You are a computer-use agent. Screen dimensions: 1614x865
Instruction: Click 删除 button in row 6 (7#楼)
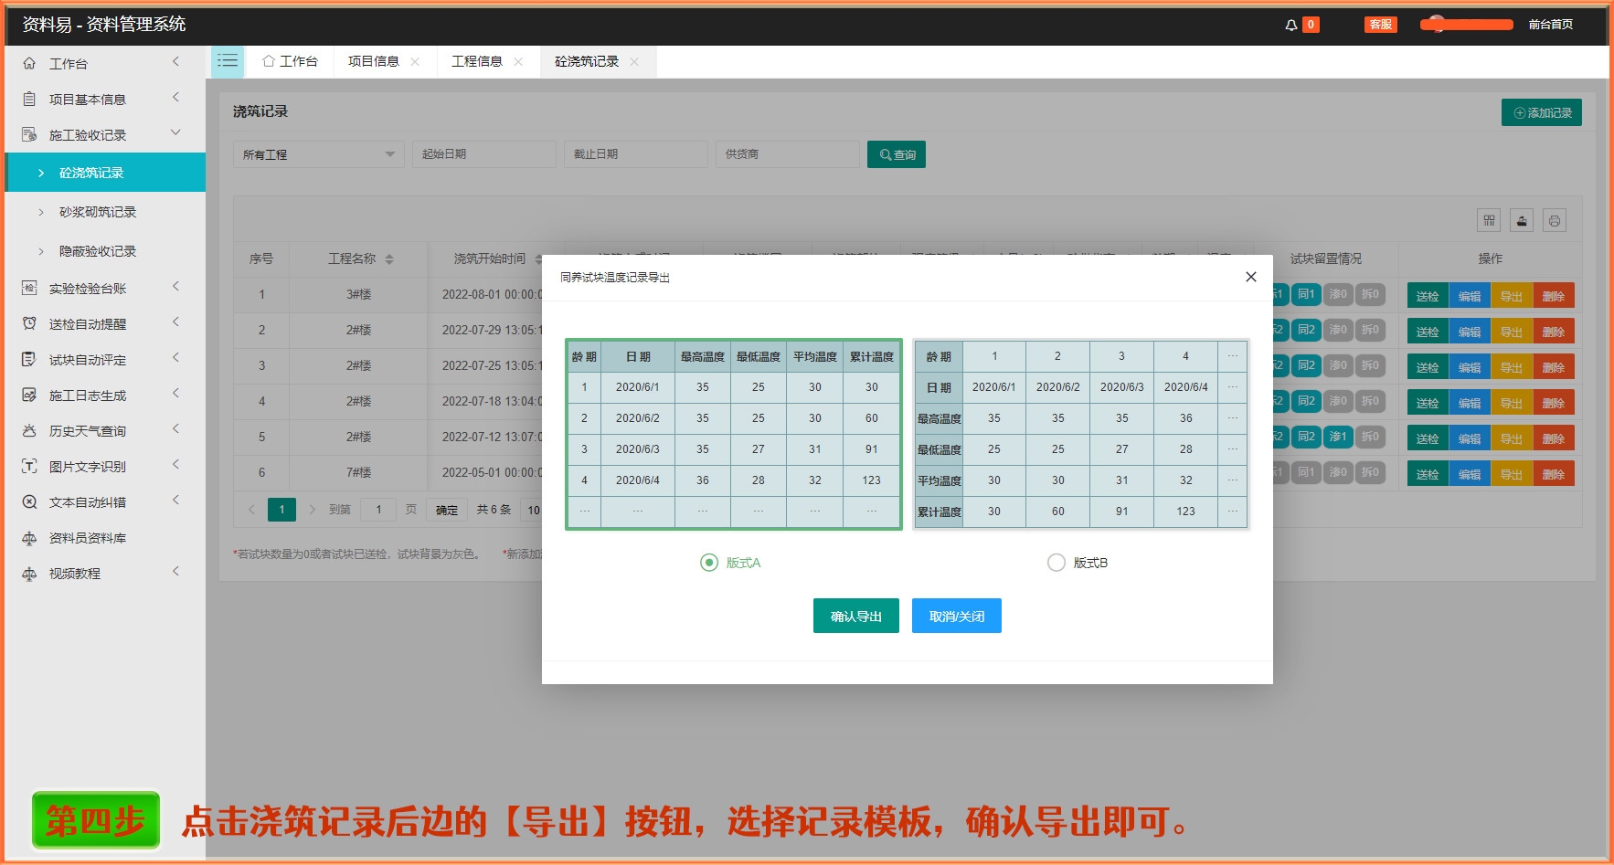[1554, 474]
